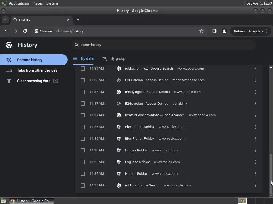Open roblox for linux - Google Search link
273x204 pixels.
point(149,69)
